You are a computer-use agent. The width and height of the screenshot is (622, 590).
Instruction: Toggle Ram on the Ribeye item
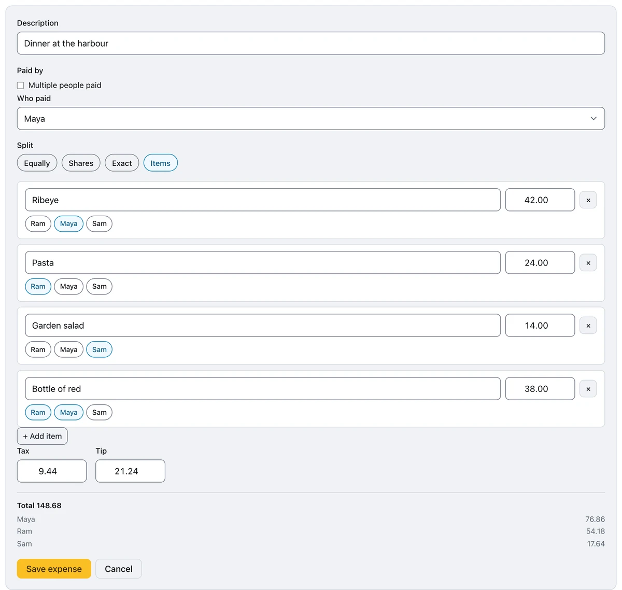point(38,224)
